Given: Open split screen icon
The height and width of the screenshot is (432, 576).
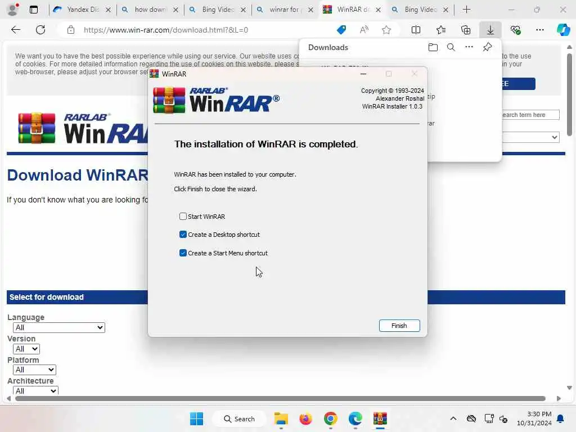Looking at the screenshot, I should [416, 30].
